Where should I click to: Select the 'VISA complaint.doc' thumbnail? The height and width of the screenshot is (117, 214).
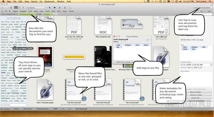pos(103,25)
